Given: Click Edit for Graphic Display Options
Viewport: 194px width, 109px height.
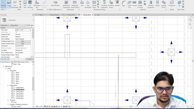Looking at the screenshot, I should tap(23, 44).
